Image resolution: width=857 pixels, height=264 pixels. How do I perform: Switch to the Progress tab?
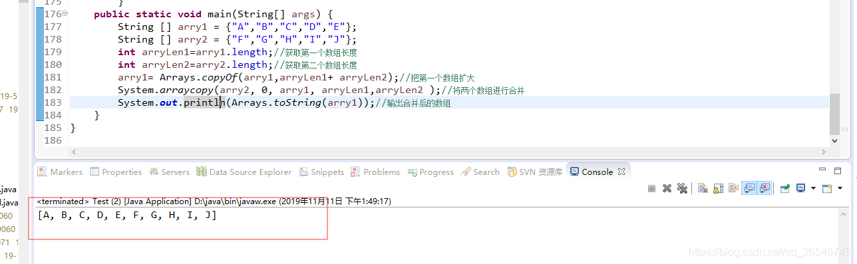[x=430, y=172]
